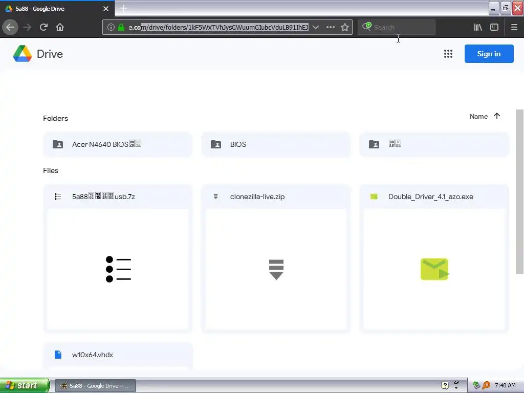Open the Google apps grid

coord(448,54)
